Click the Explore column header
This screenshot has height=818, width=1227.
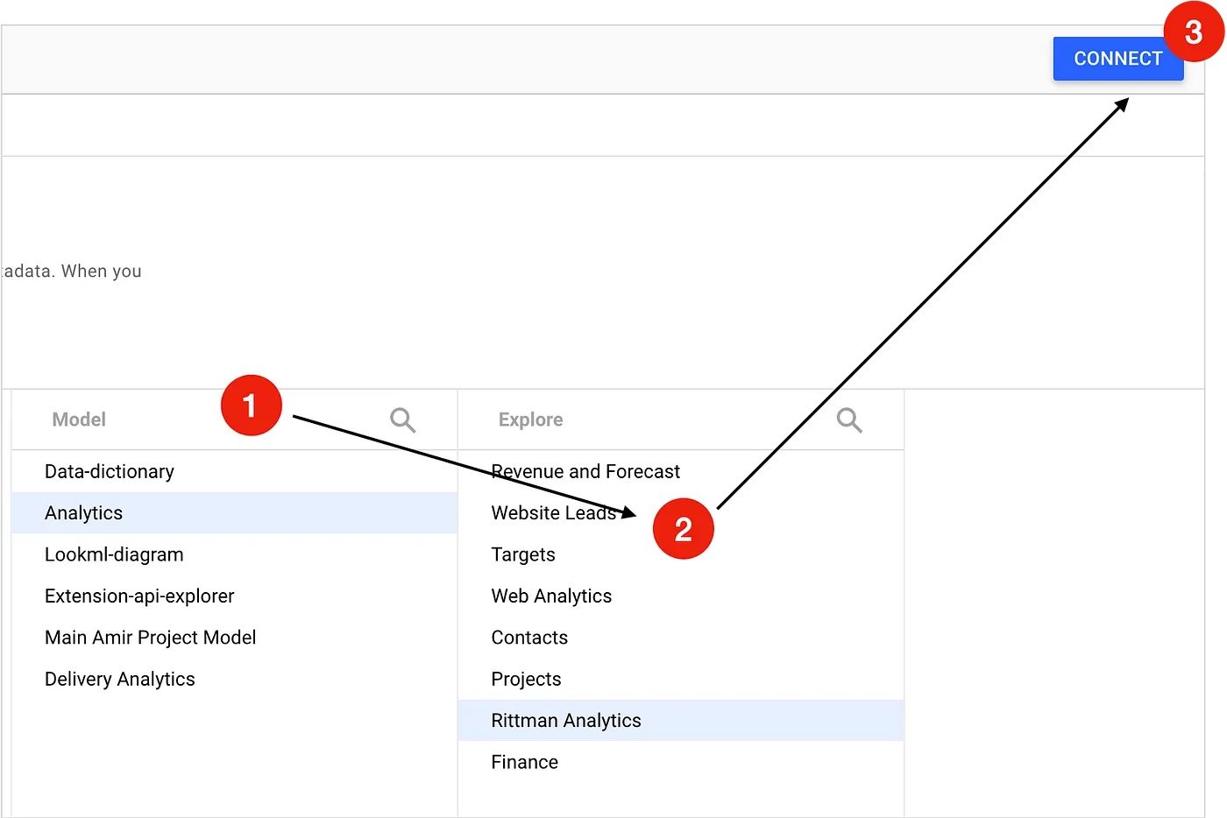[530, 420]
